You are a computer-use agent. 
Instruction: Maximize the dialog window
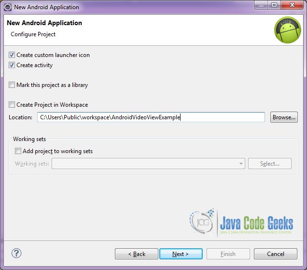[274, 5]
